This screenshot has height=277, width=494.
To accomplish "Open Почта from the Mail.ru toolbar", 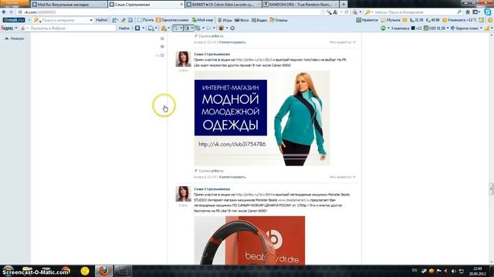I will coord(145,20).
